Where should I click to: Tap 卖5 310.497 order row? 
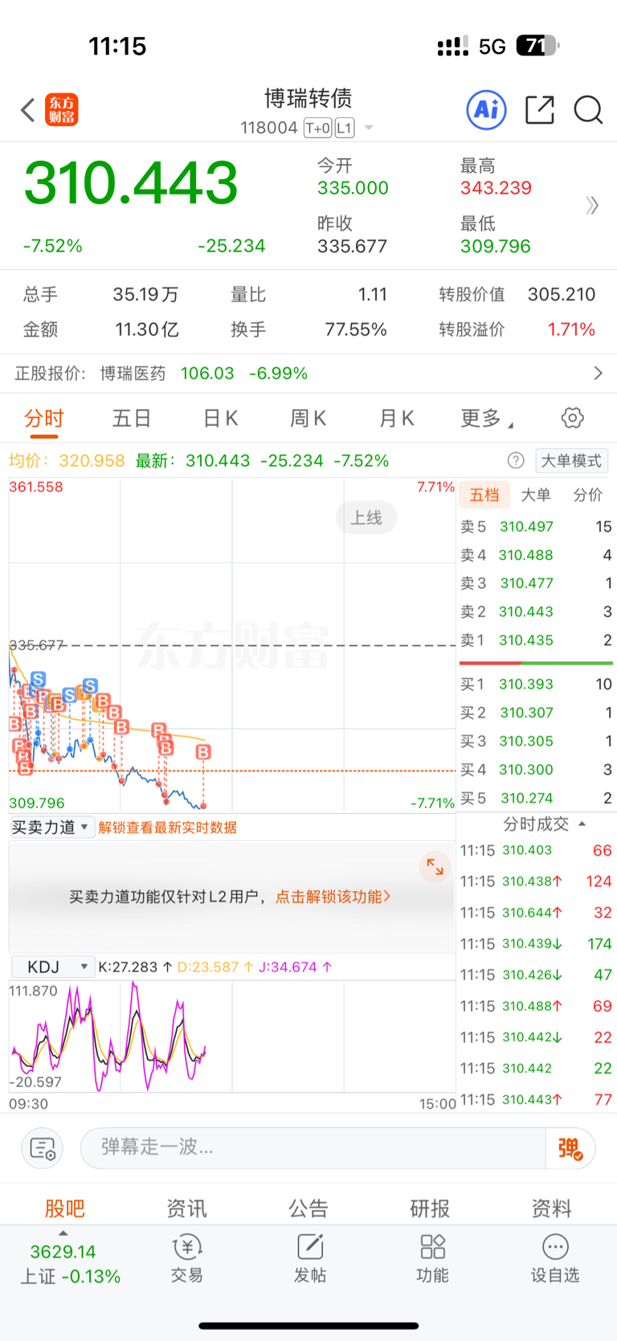pyautogui.click(x=536, y=527)
